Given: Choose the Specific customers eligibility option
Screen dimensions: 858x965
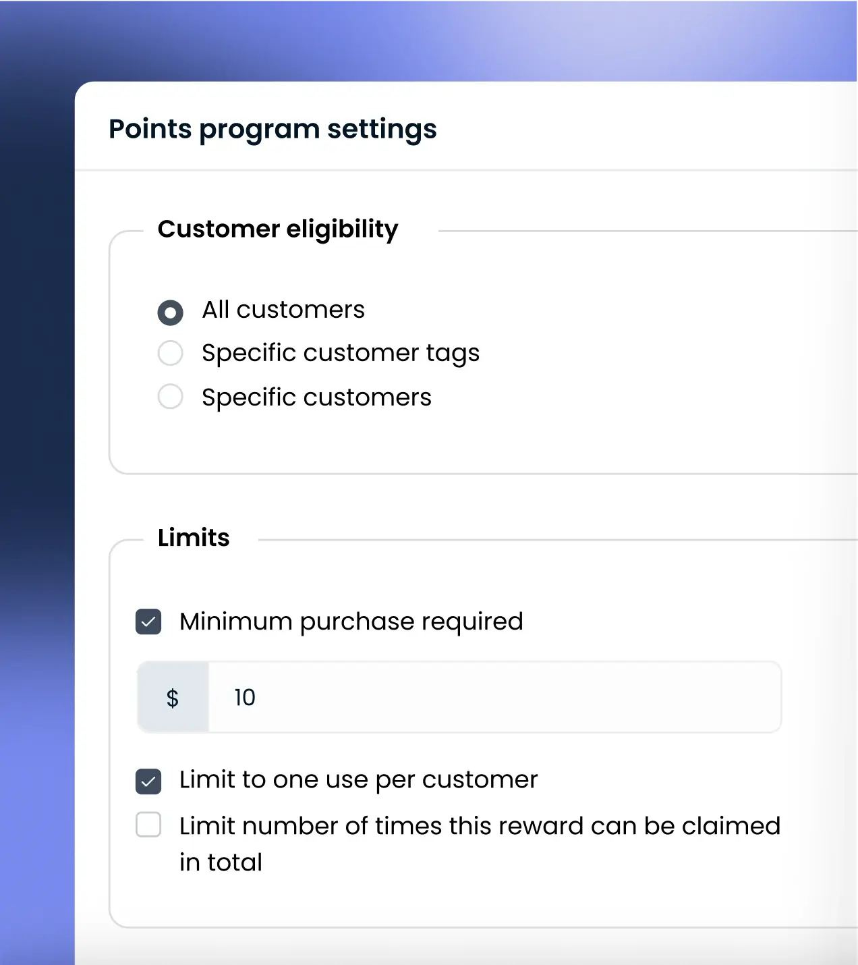Looking at the screenshot, I should (x=170, y=397).
